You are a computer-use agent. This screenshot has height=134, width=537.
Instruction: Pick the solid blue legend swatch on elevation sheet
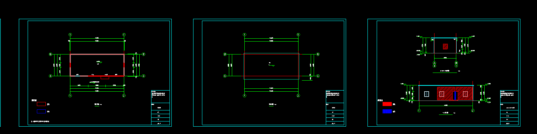point(387,111)
